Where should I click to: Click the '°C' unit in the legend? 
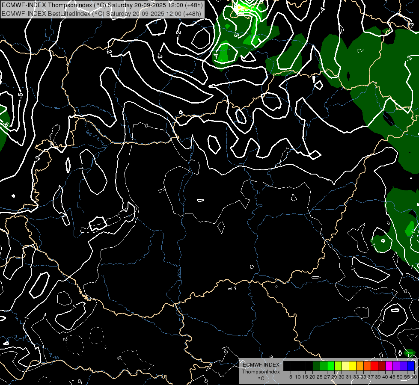coord(261,379)
